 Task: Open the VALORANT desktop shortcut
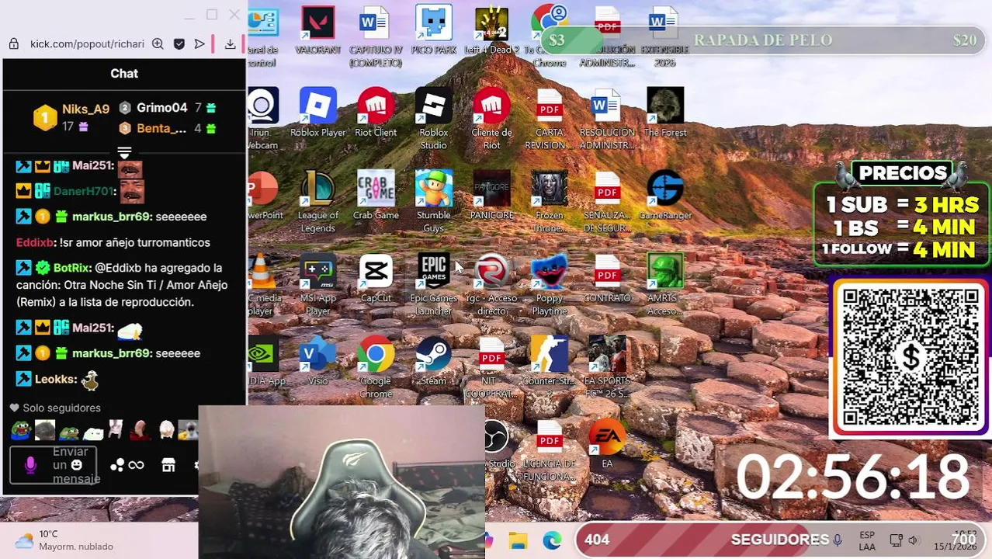(x=317, y=31)
